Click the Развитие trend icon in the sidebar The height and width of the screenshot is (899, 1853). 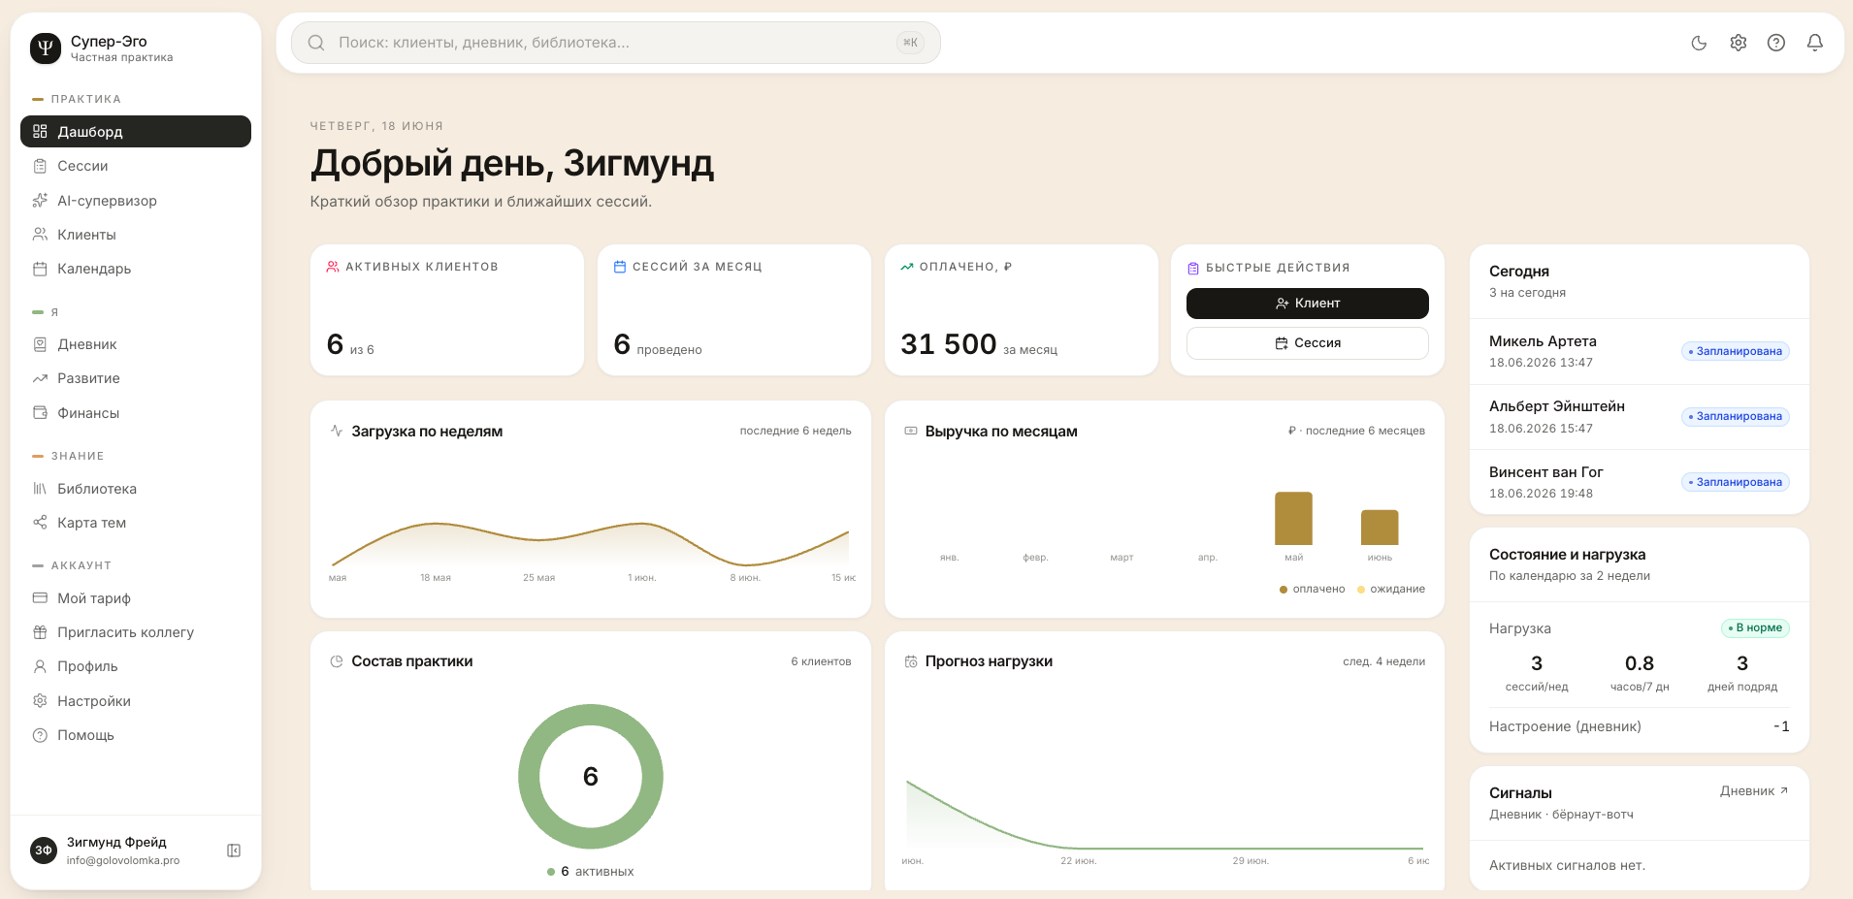[40, 378]
